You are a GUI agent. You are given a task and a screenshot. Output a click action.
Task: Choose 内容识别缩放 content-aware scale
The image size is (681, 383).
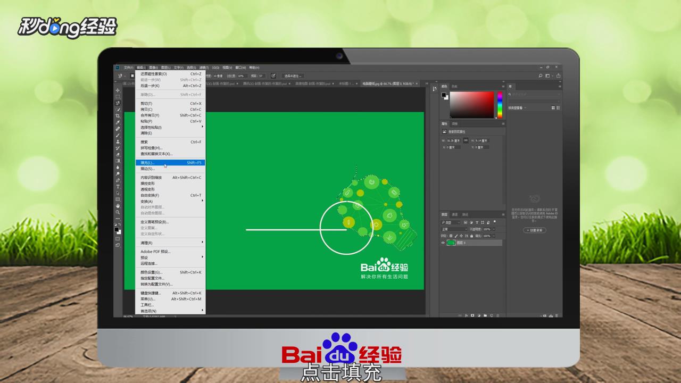[170, 177]
